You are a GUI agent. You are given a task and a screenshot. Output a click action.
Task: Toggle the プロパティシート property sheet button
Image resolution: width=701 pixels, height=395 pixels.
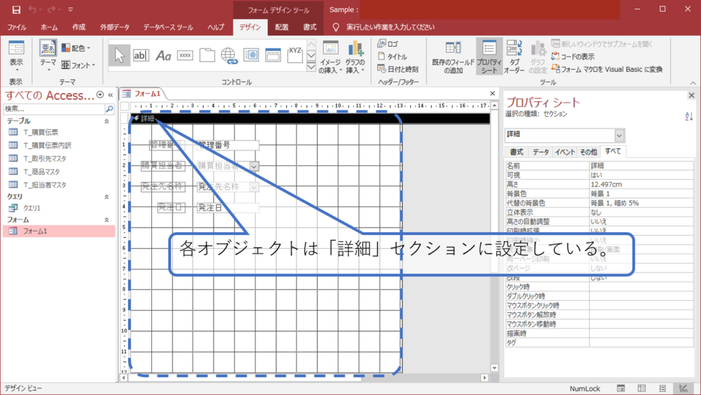[x=489, y=56]
